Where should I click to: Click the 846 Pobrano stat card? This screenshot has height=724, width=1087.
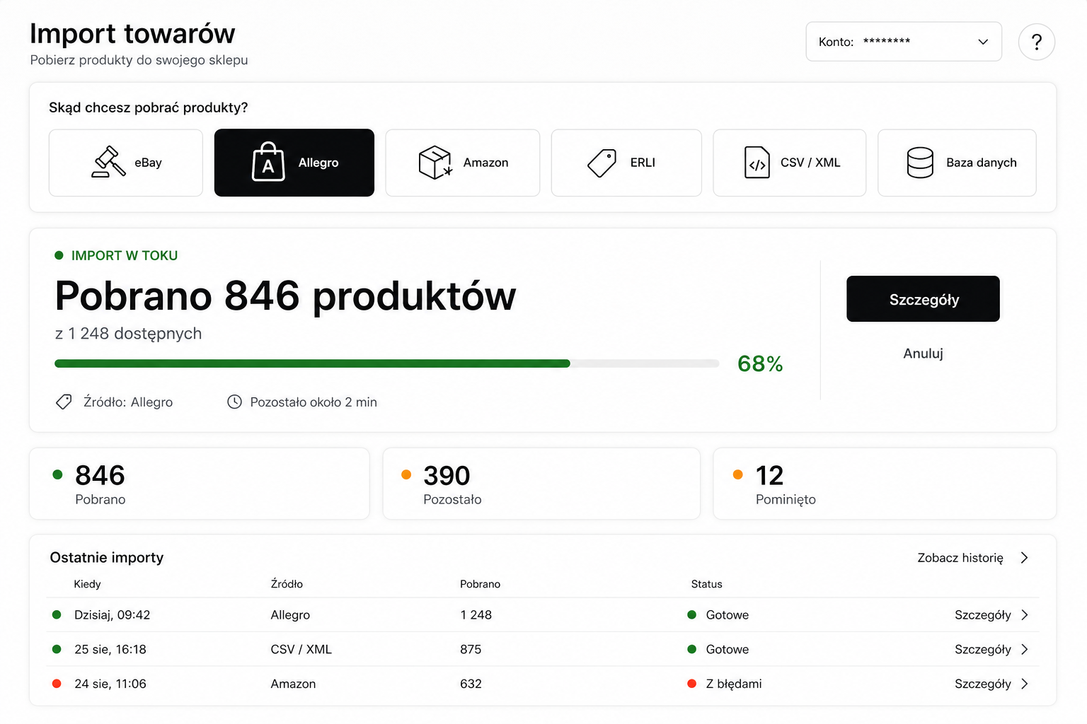(200, 484)
